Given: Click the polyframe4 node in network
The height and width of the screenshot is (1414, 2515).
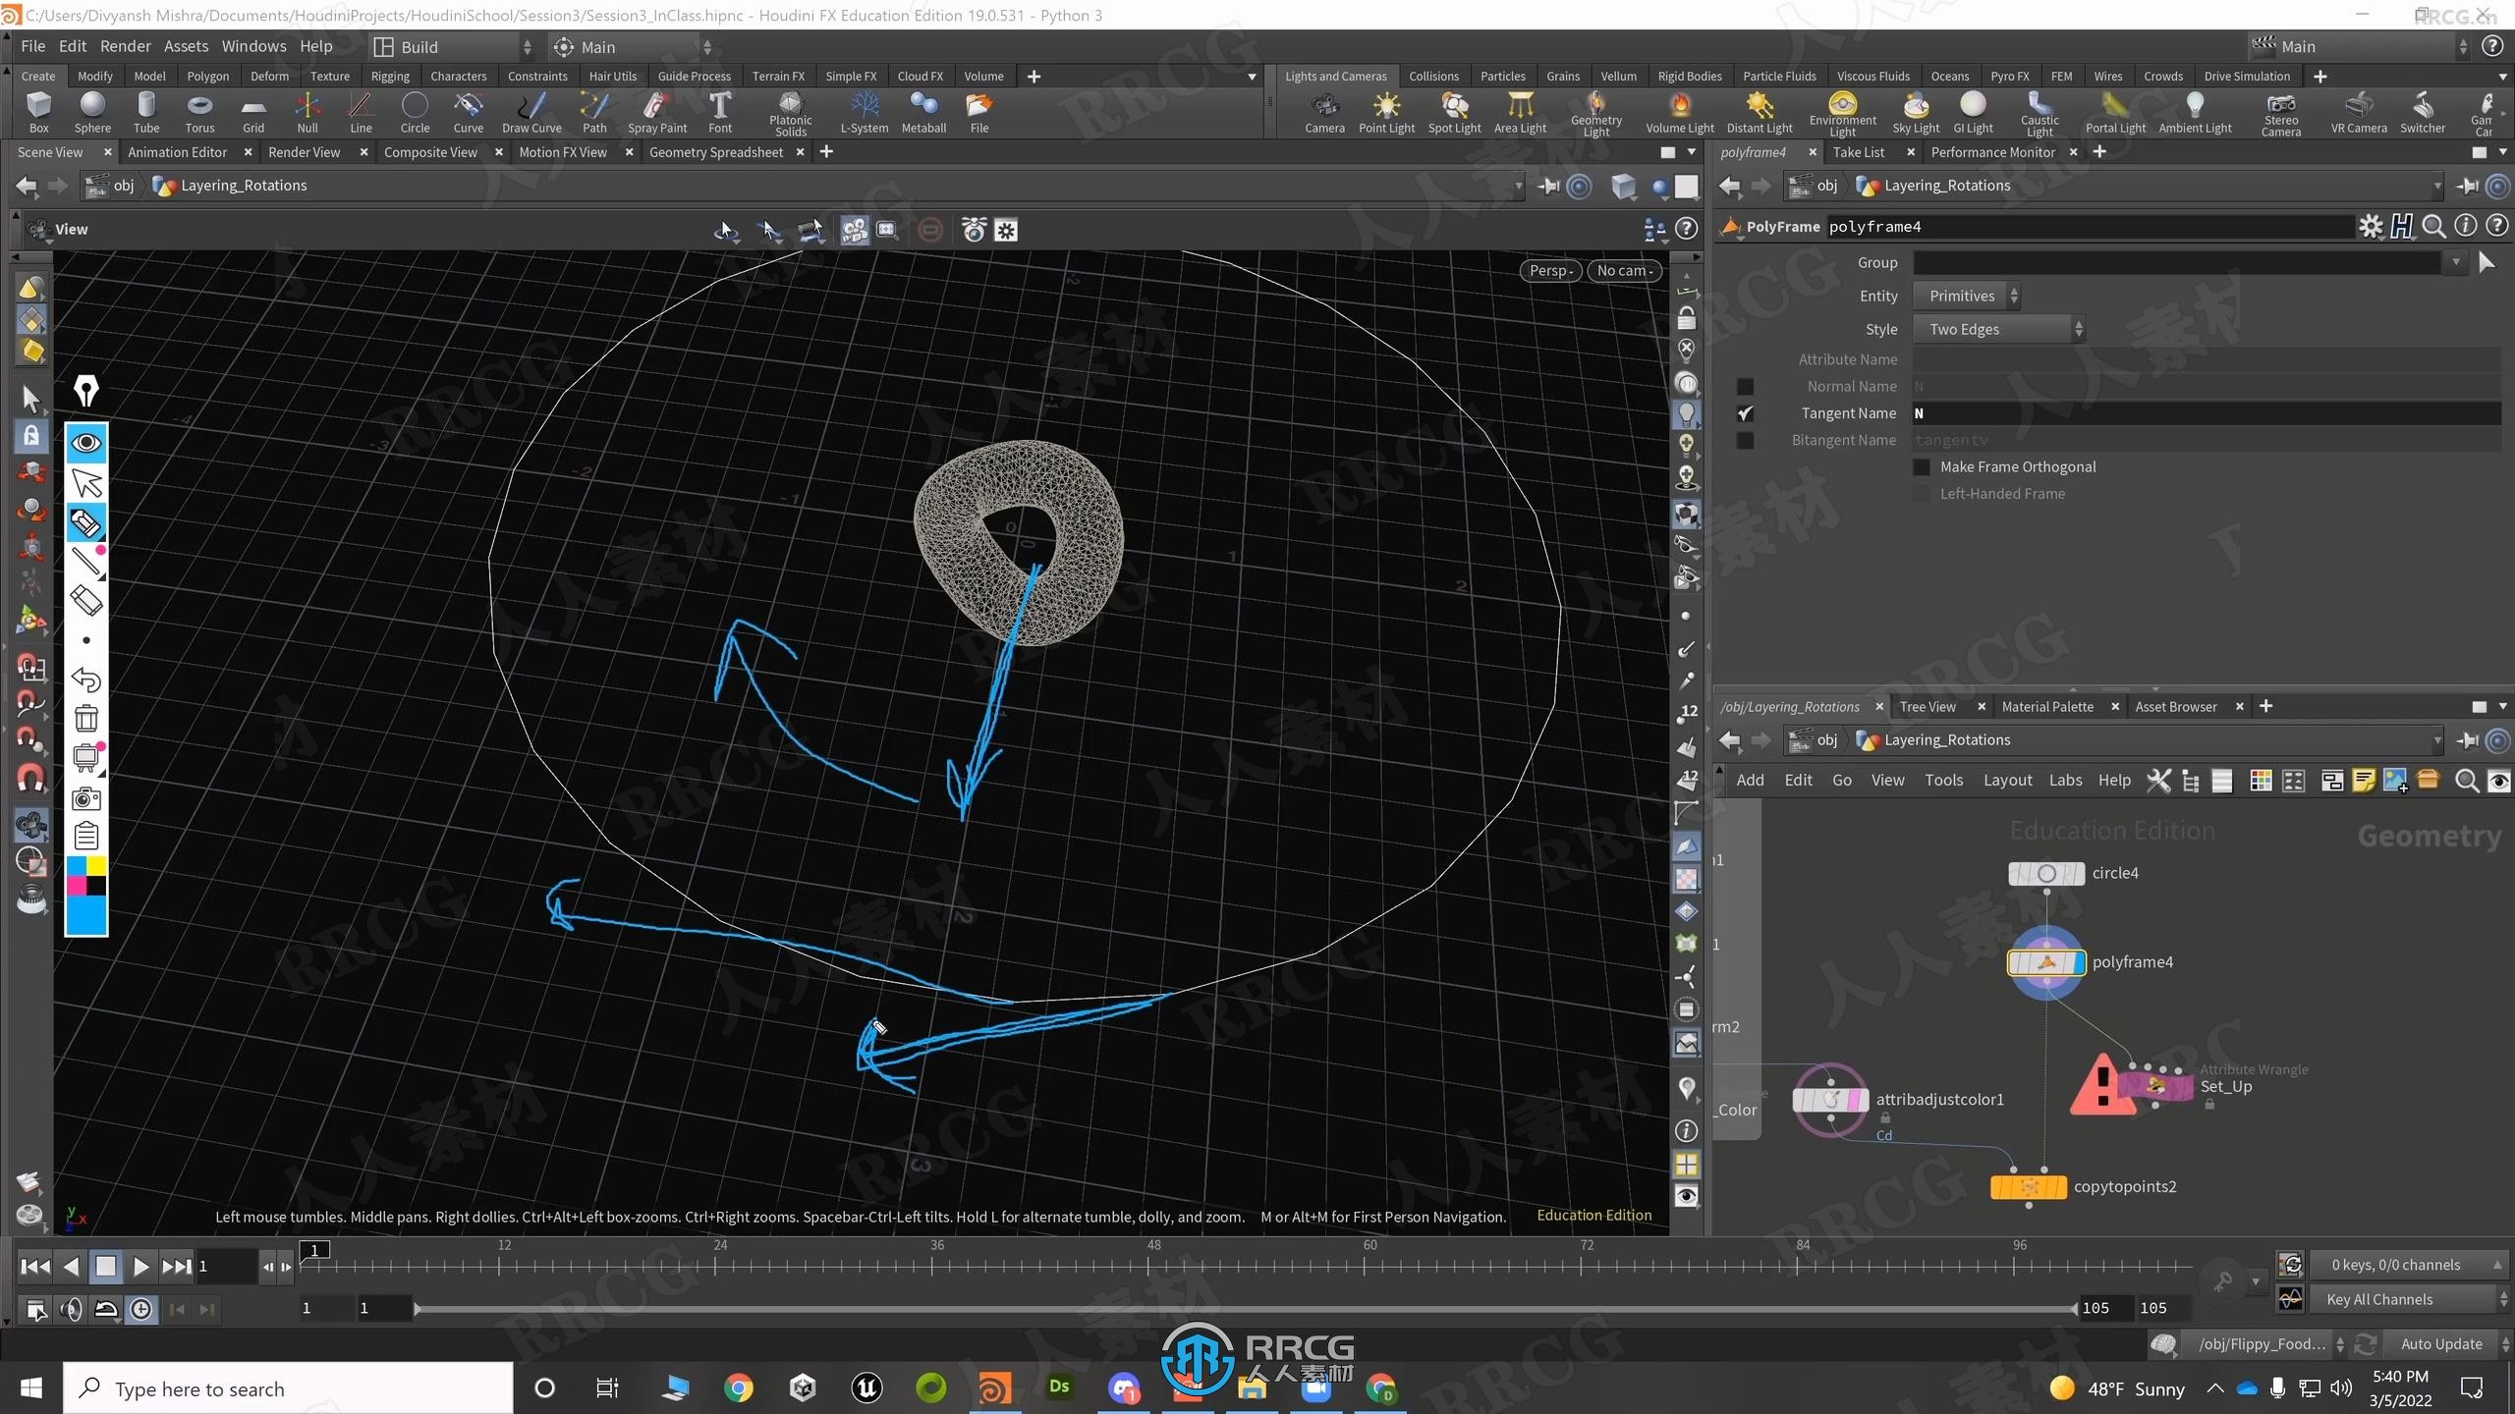Looking at the screenshot, I should point(2046,962).
